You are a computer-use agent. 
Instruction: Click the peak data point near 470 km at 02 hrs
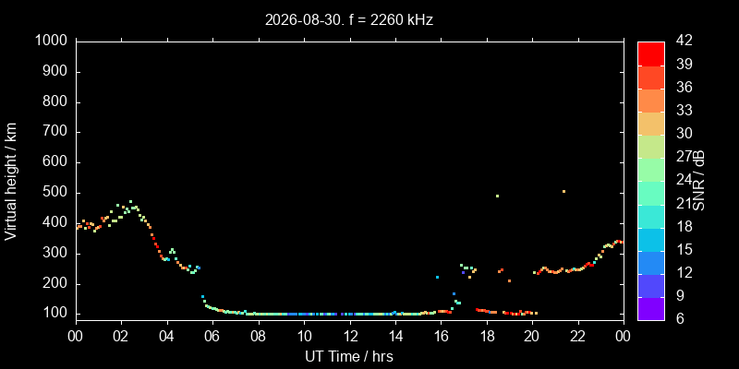130,201
